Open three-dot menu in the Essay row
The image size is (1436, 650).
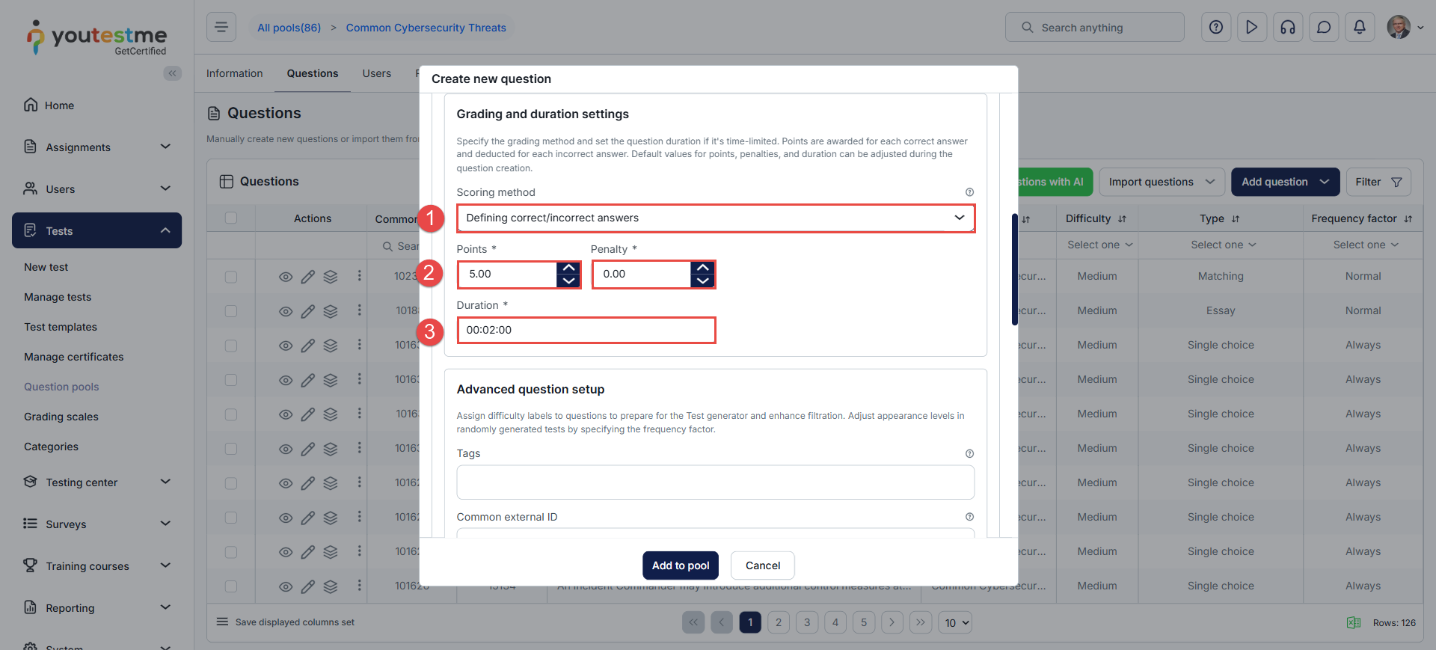[359, 310]
